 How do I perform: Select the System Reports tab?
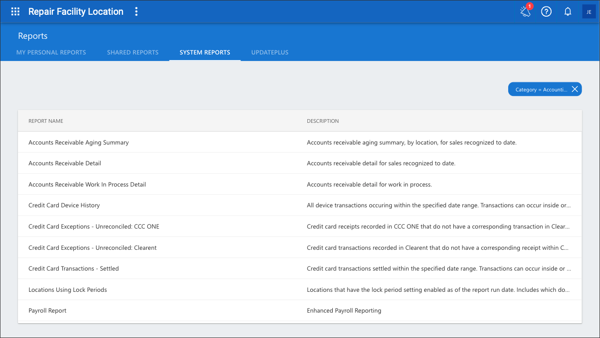pyautogui.click(x=205, y=52)
